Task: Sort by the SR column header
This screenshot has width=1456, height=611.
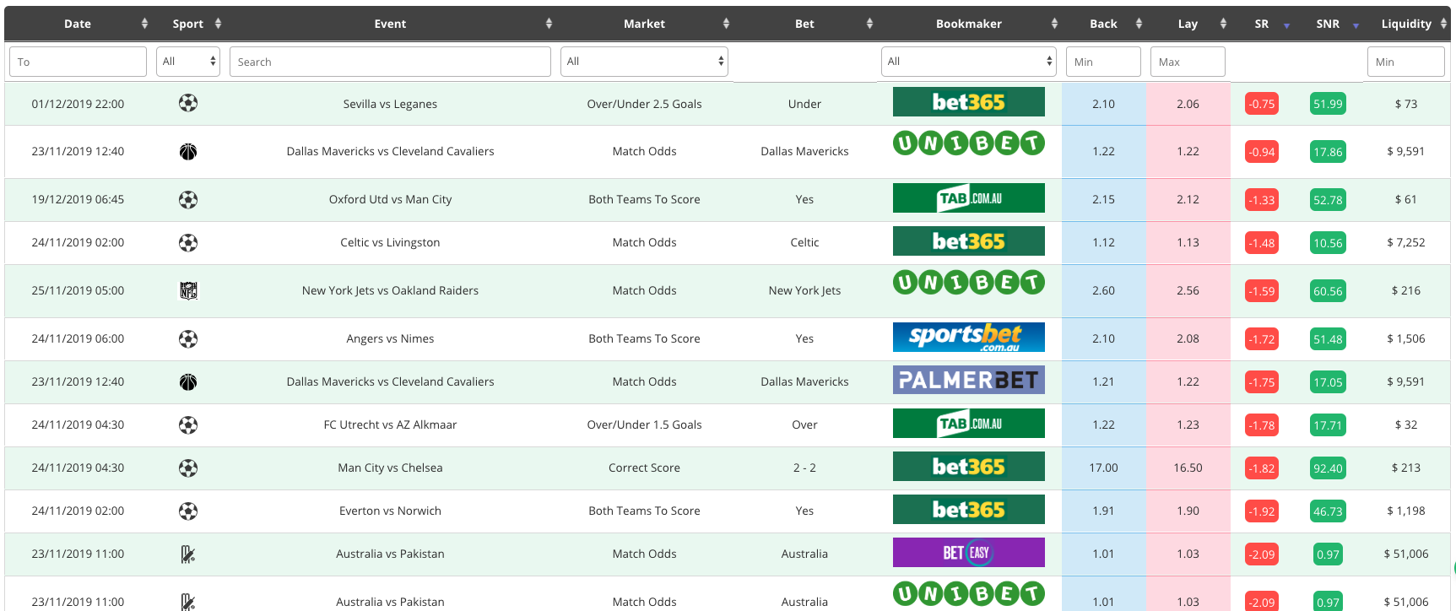Action: [1262, 24]
